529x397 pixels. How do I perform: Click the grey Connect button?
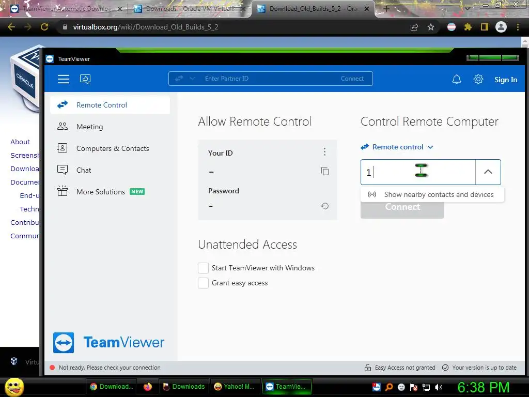point(402,210)
